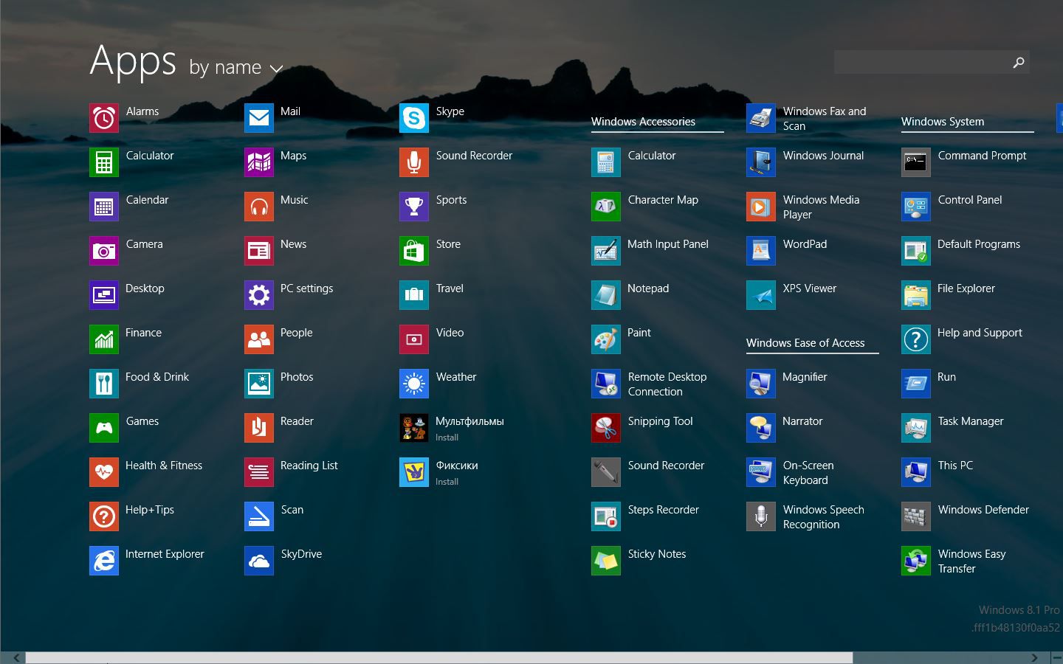Screen dimensions: 1063x664
Task: Click the Windows Media Player icon
Action: 761,207
